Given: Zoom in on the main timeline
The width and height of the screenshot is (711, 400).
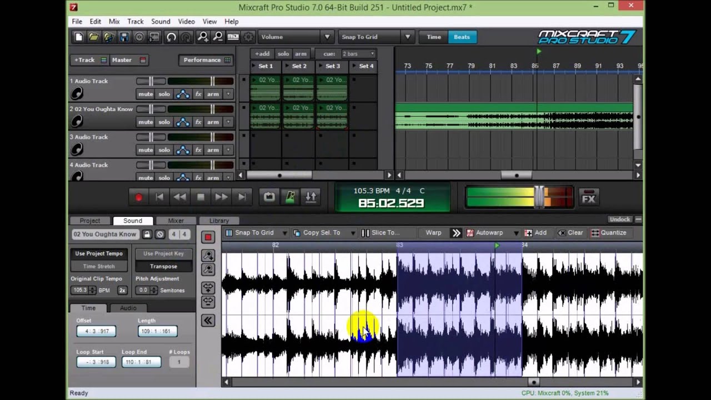Looking at the screenshot, I should tap(203, 37).
